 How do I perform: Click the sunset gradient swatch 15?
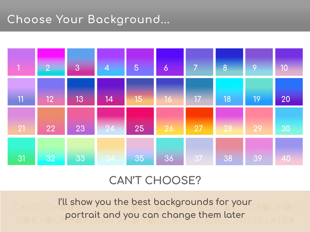[x=140, y=92]
